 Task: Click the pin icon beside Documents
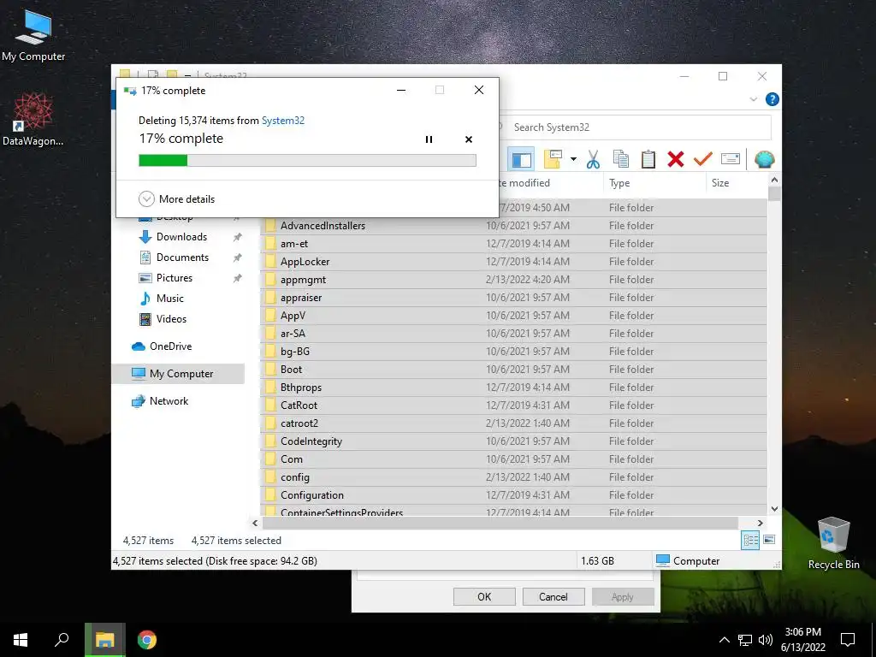point(238,257)
